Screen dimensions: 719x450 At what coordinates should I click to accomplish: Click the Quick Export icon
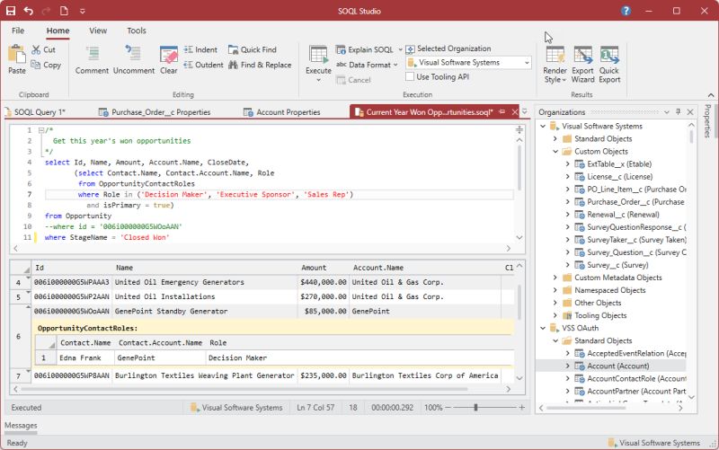point(609,55)
